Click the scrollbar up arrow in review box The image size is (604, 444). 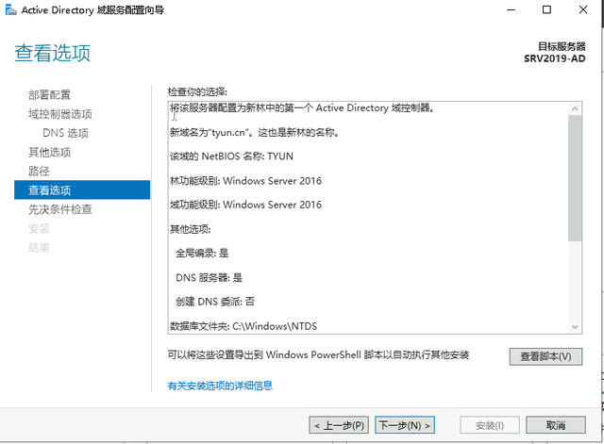coord(575,109)
